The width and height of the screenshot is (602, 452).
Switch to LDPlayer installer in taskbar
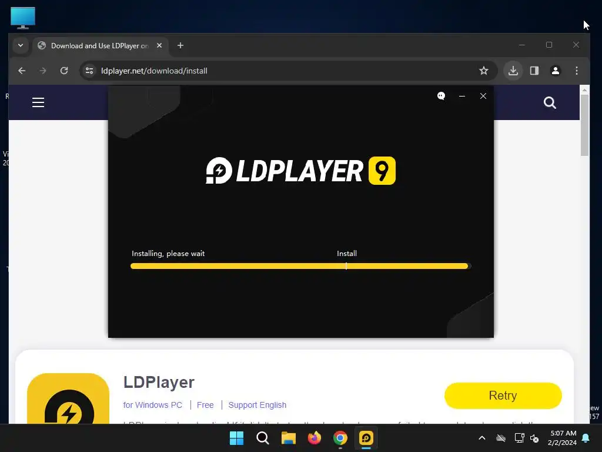366,438
